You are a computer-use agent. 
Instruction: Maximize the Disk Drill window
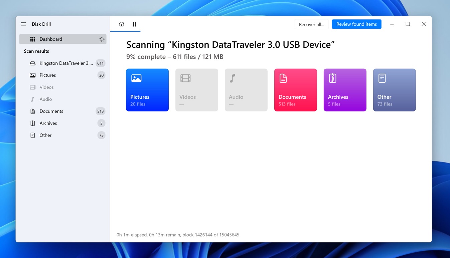pyautogui.click(x=408, y=24)
